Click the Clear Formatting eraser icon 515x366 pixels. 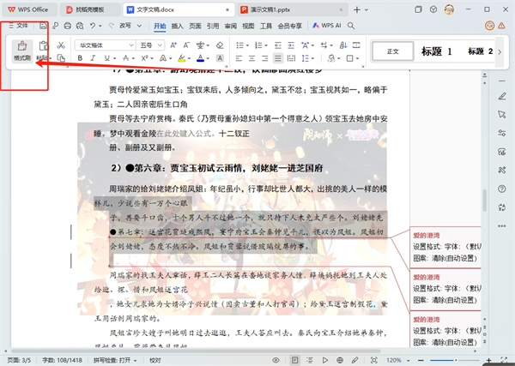pos(220,45)
